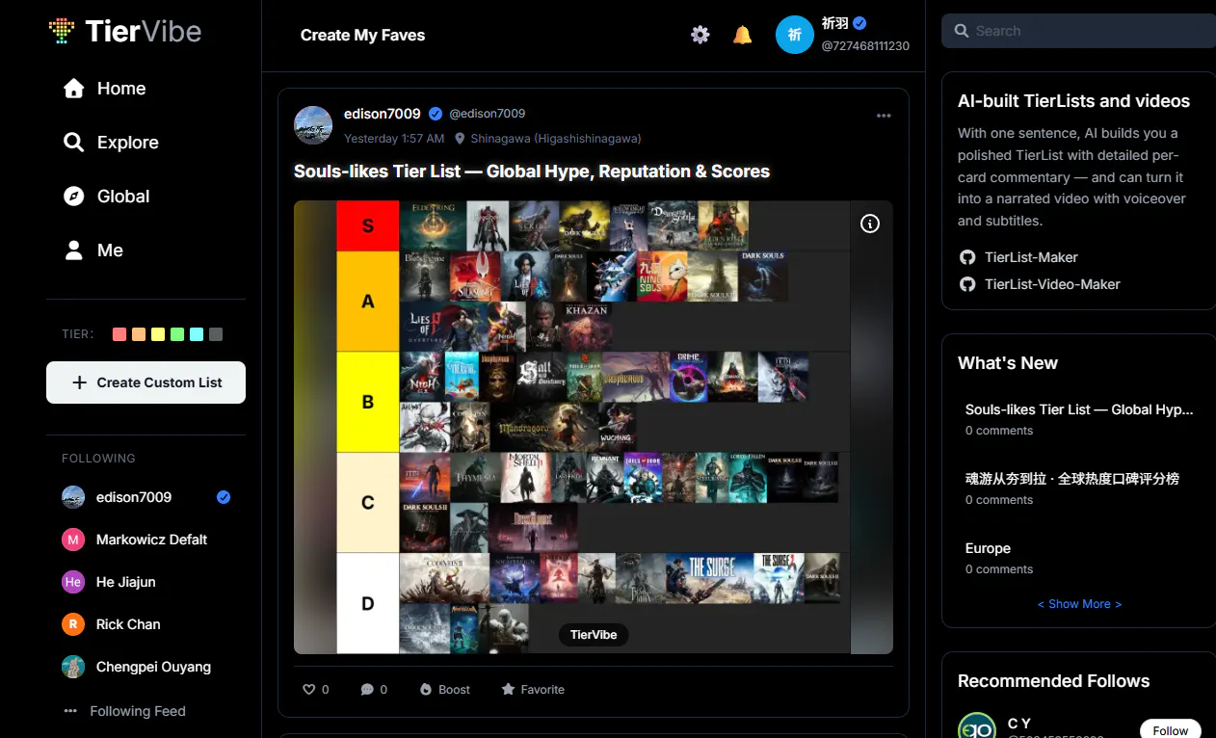This screenshot has width=1216, height=738.
Task: Click the Khazan cover in A tier
Action: coord(587,327)
